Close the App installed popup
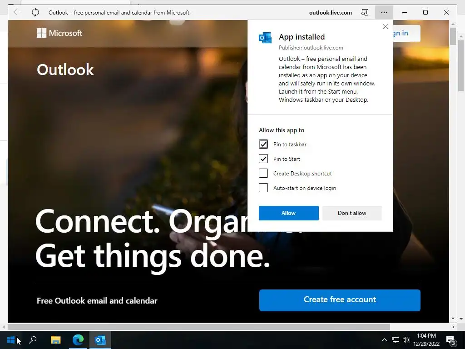 385,26
